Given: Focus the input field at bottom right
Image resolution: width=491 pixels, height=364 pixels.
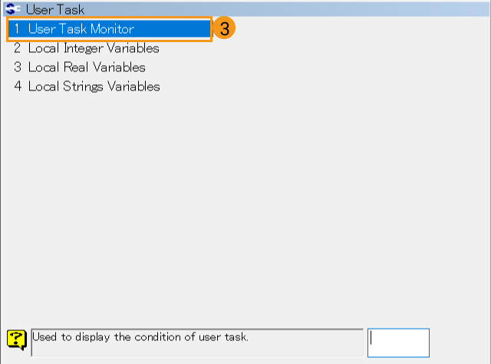Looking at the screenshot, I should pyautogui.click(x=398, y=343).
